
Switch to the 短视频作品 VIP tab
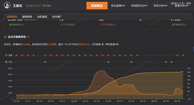(x=139, y=6)
